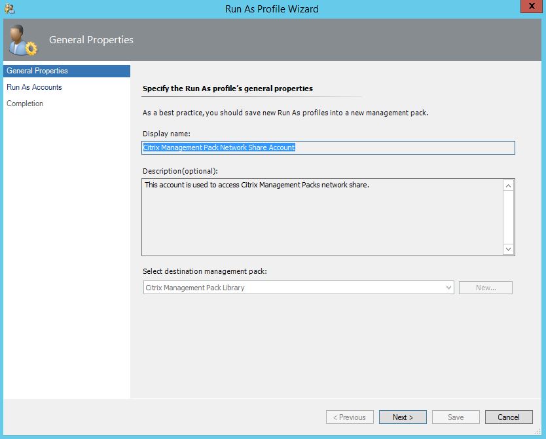Click the Previous button

[x=350, y=417]
